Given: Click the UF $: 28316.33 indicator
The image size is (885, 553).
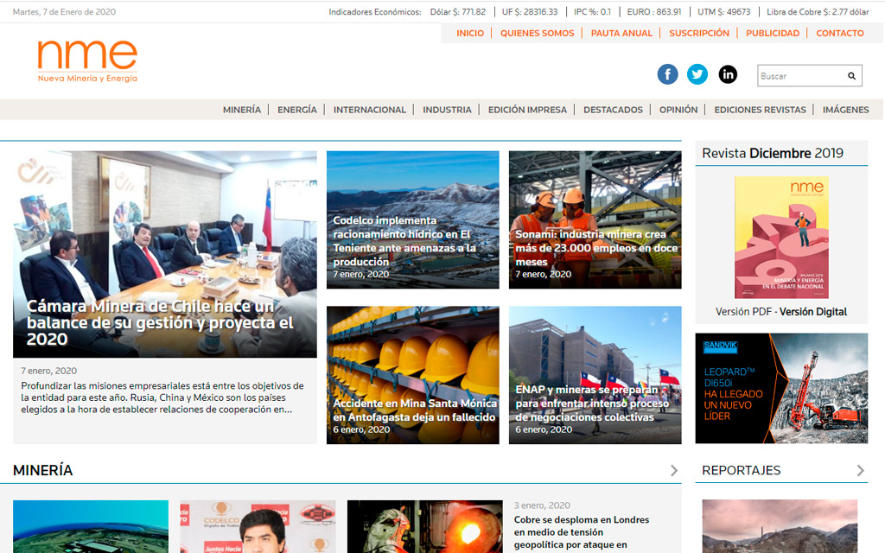Looking at the screenshot, I should tap(530, 12).
